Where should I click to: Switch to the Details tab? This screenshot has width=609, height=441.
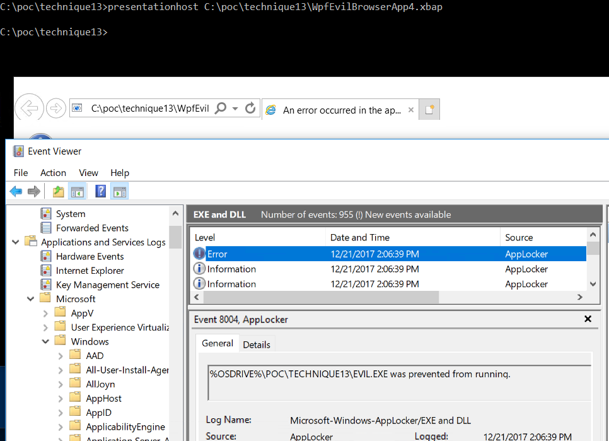257,344
